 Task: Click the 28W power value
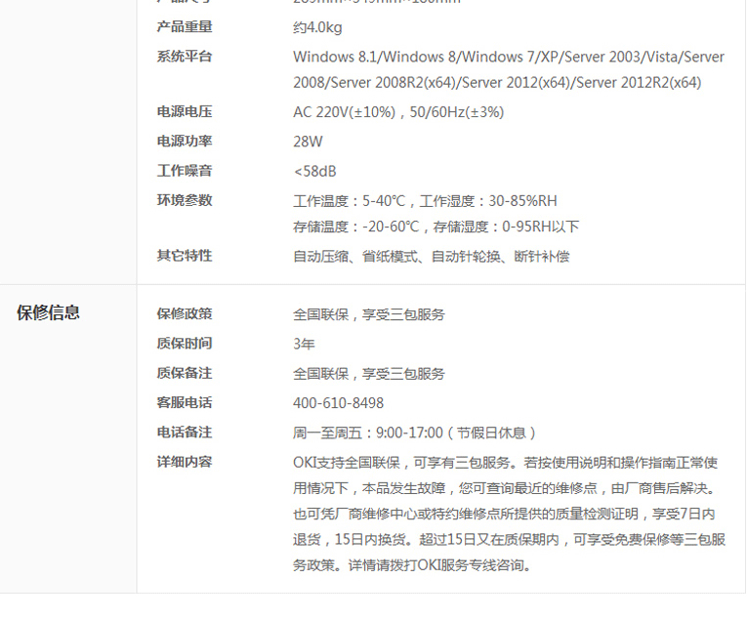pyautogui.click(x=308, y=142)
